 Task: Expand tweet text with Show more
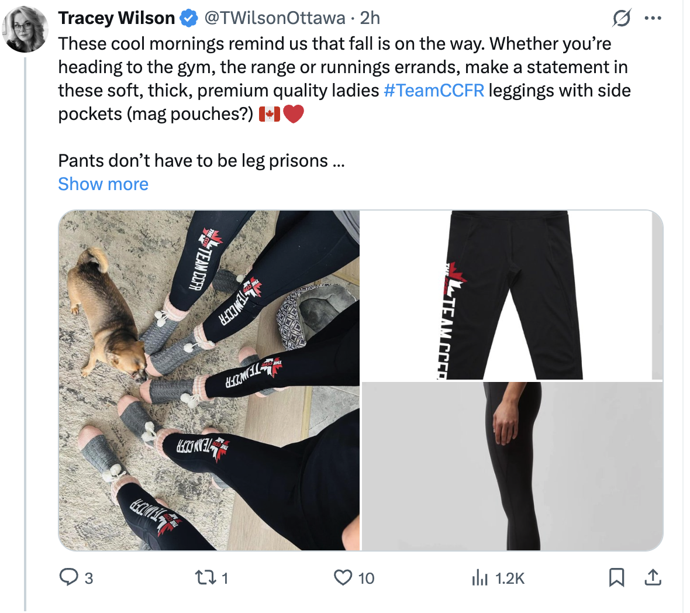point(103,184)
